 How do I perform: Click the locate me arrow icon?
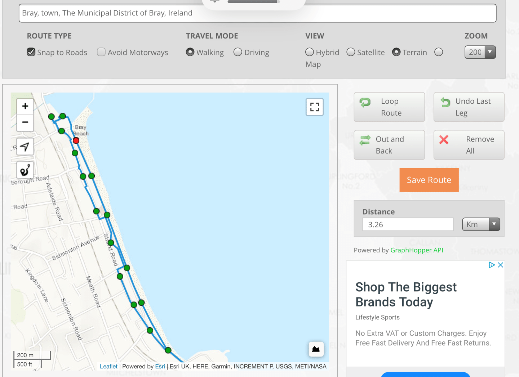coord(25,147)
